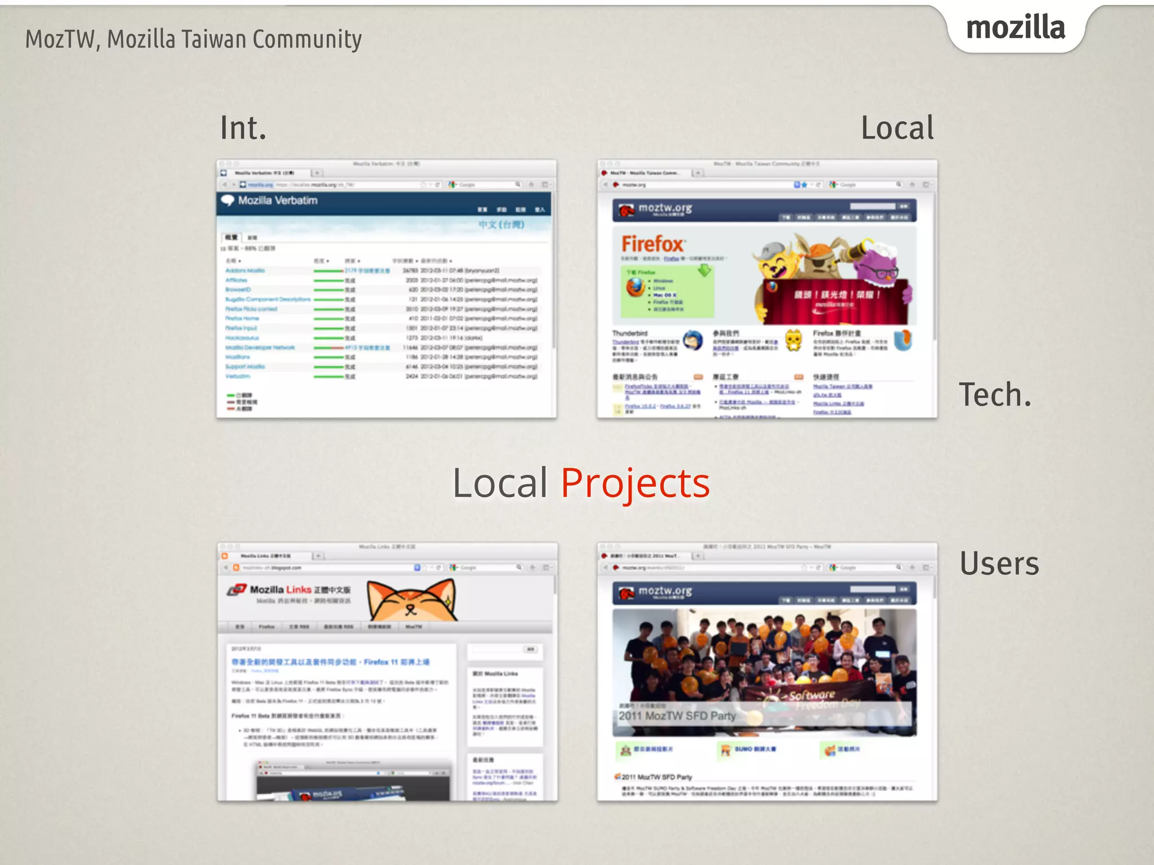The height and width of the screenshot is (865, 1154).
Task: Click the moztw.org dinosaur logo on the Firefox page
Action: point(627,210)
